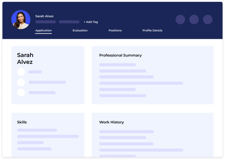
Task: Click the middle circular button in header right
Action: [x=194, y=19]
